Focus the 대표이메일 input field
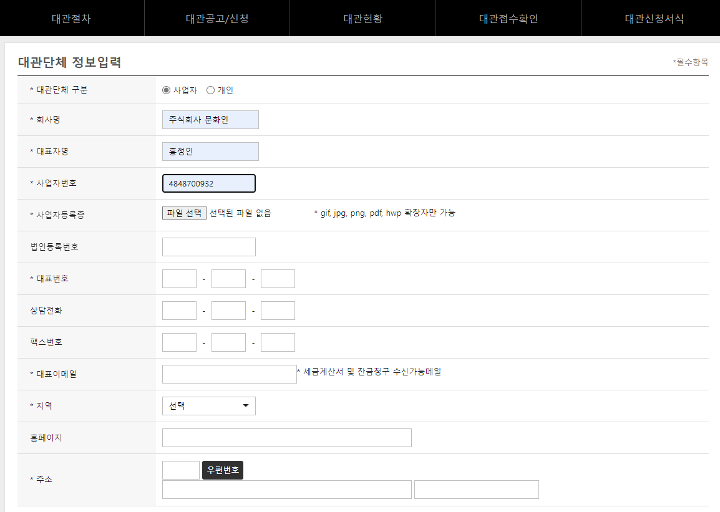720x512 pixels. click(x=230, y=374)
